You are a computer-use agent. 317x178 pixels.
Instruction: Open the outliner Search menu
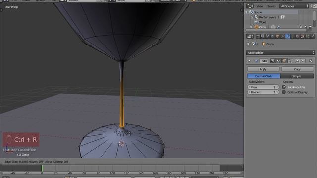pyautogui.click(x=272, y=6)
